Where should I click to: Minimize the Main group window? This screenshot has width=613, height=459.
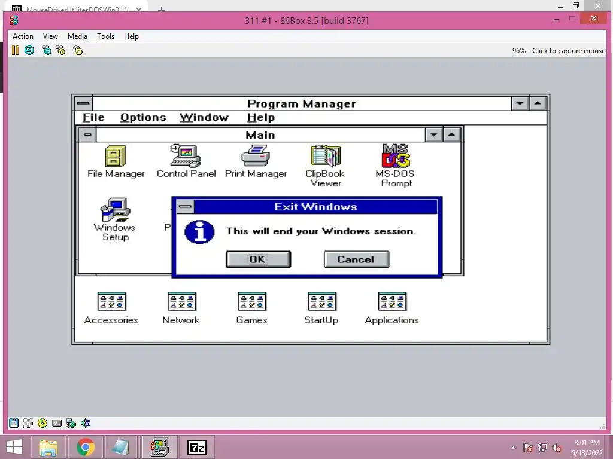coord(434,134)
